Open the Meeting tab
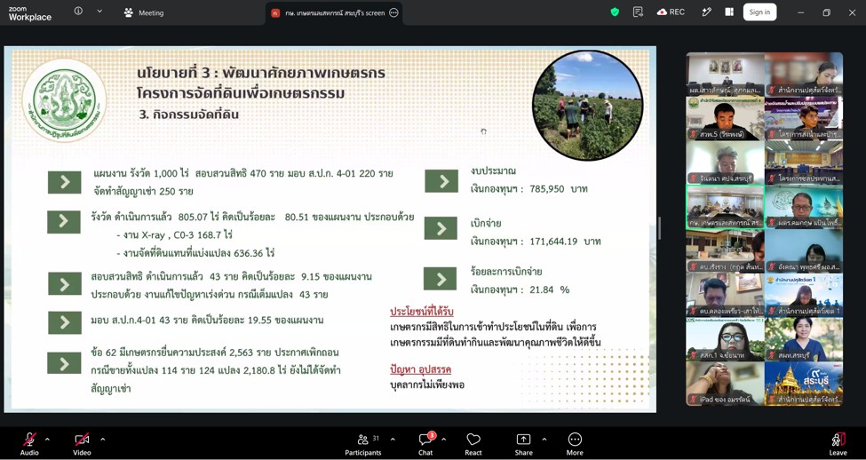 click(x=144, y=12)
